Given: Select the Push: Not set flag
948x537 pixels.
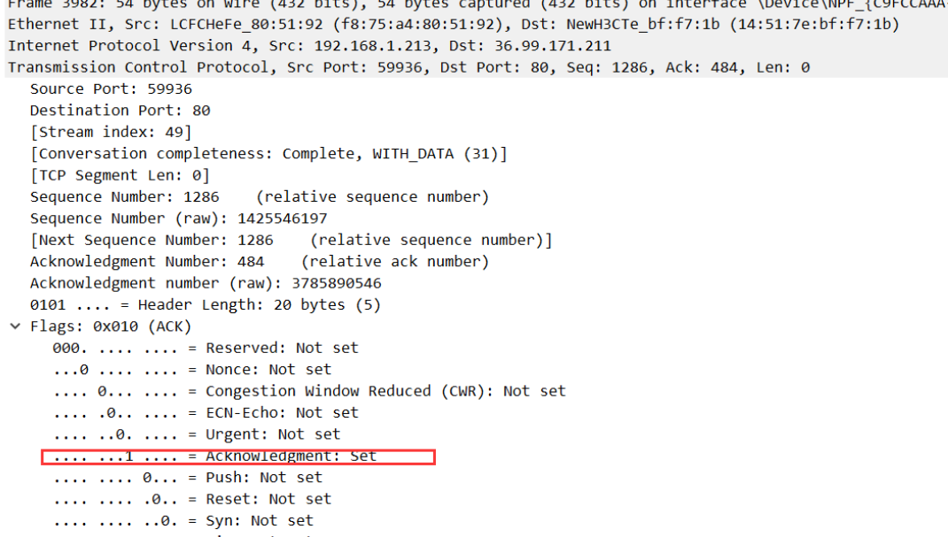Looking at the screenshot, I should [x=187, y=478].
